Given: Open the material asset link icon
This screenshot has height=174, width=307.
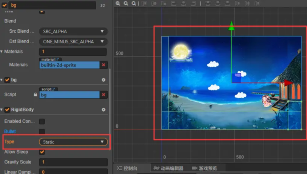Looking at the screenshot, I should tap(57, 59).
